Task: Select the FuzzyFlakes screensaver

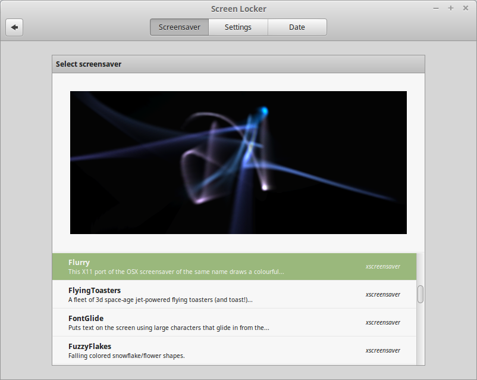Action: point(178,350)
